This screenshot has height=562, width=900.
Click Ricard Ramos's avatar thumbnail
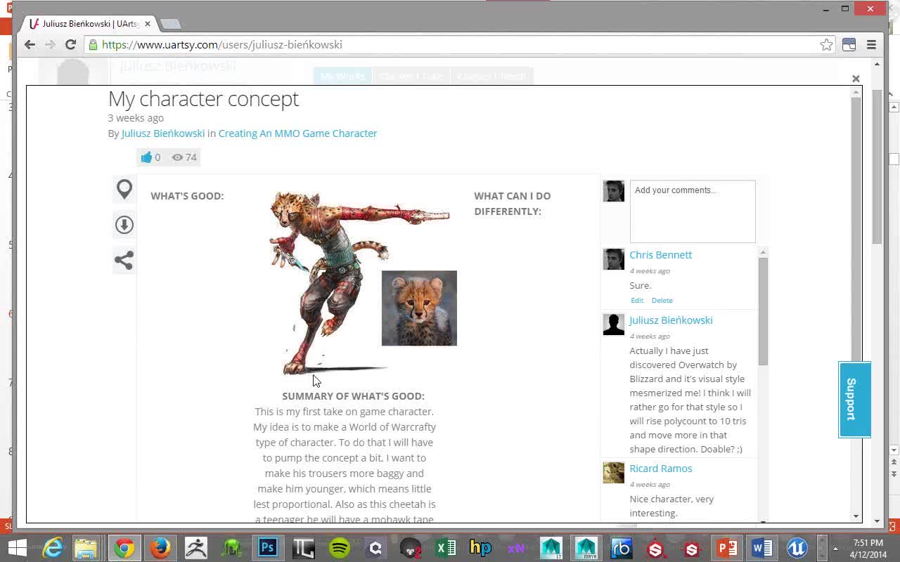click(x=614, y=473)
